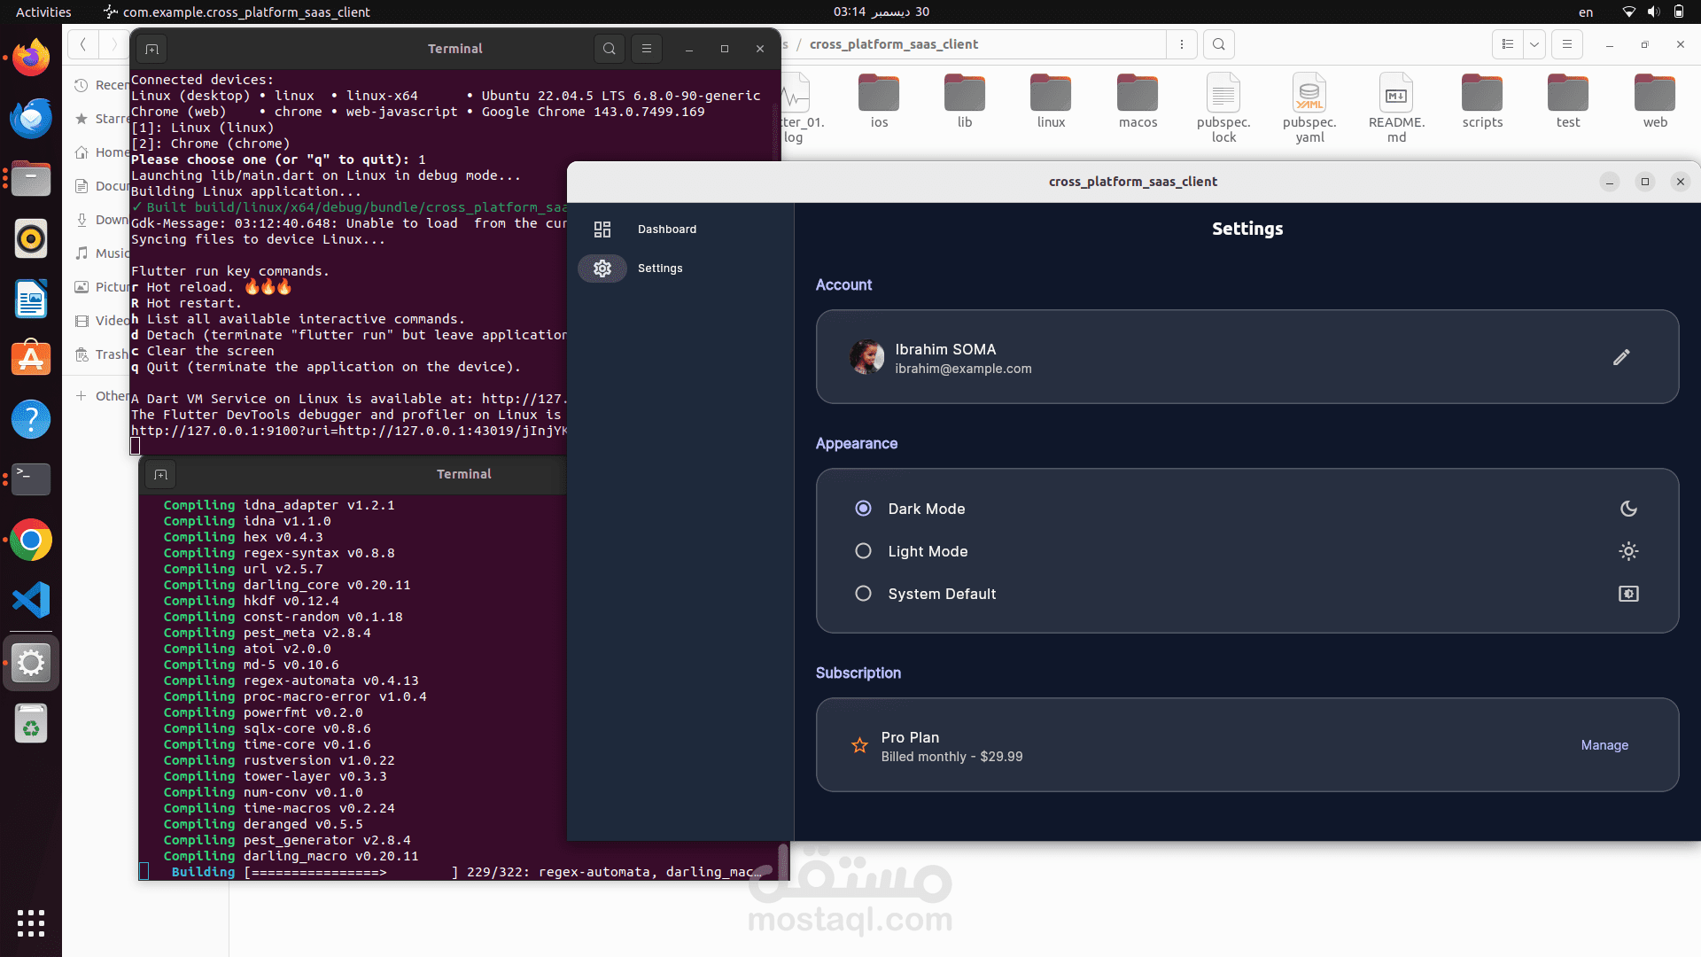The image size is (1701, 957).
Task: Click the star icon next to Pro Plan
Action: (859, 745)
